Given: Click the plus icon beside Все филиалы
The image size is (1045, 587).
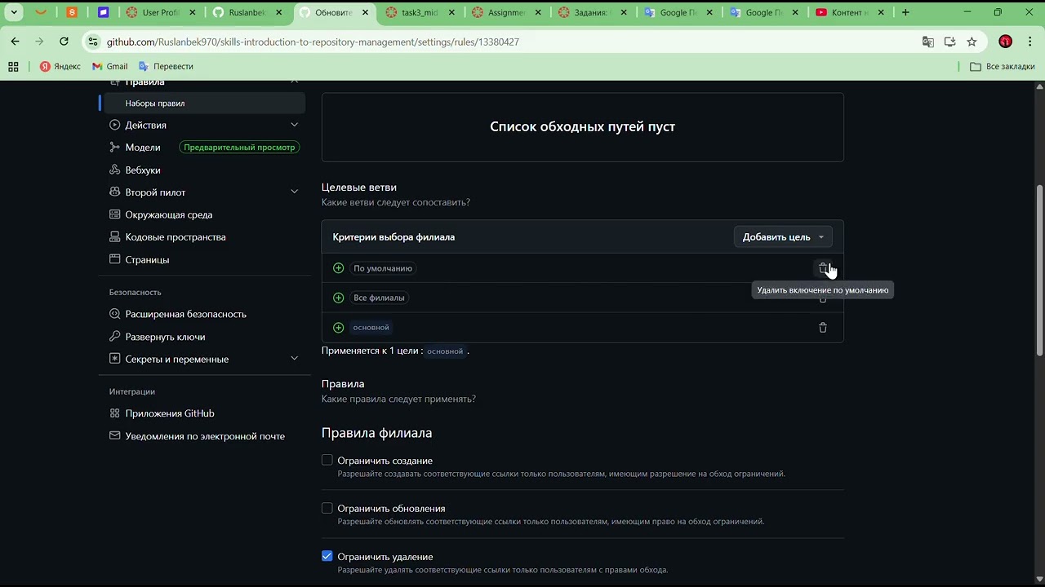Looking at the screenshot, I should pyautogui.click(x=338, y=298).
